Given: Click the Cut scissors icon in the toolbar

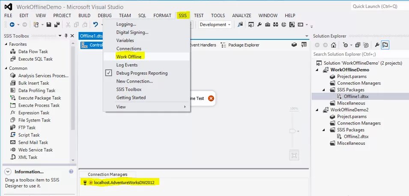Looking at the screenshot, I should tap(68, 24).
